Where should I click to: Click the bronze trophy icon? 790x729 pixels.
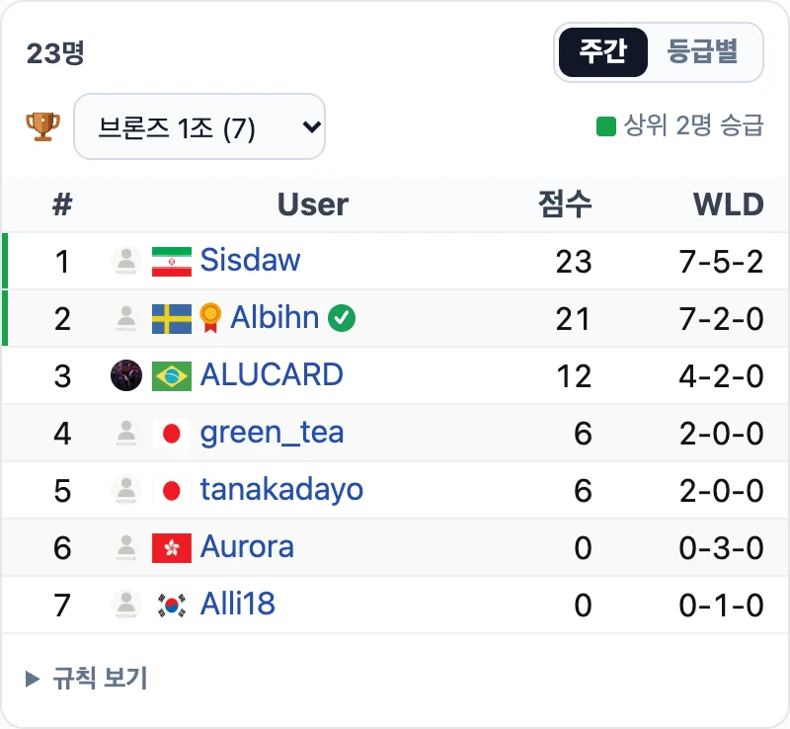(x=42, y=126)
